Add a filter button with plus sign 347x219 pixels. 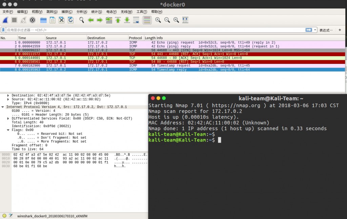coord(340,30)
